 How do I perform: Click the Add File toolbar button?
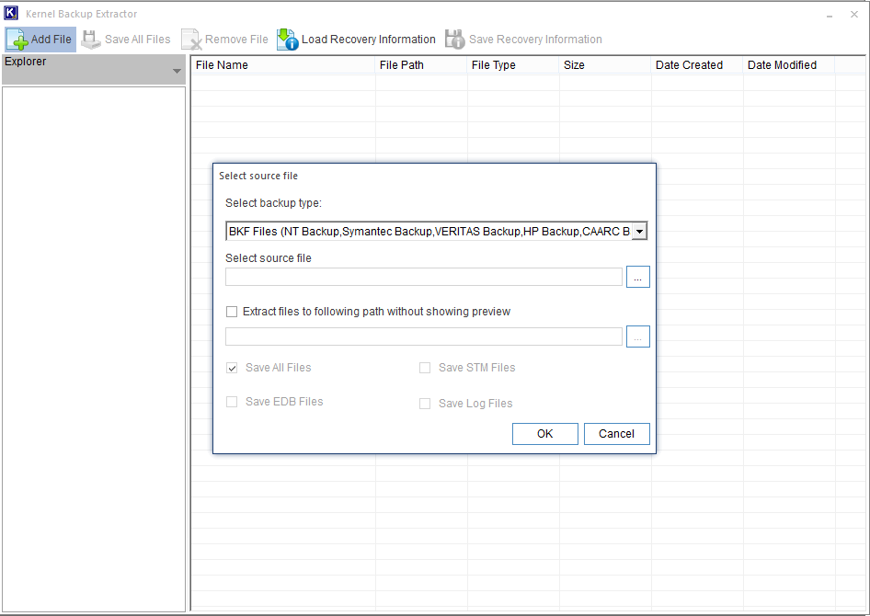[x=40, y=40]
